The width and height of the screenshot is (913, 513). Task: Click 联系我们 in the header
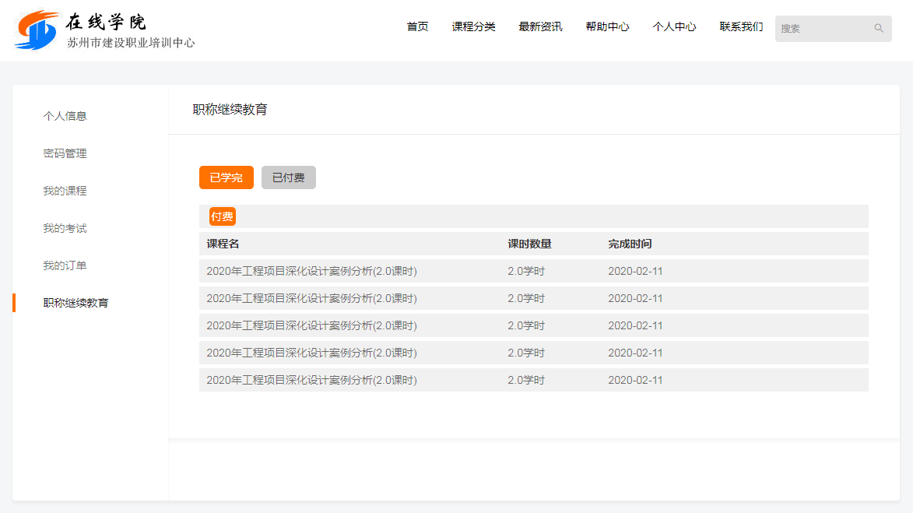[741, 27]
